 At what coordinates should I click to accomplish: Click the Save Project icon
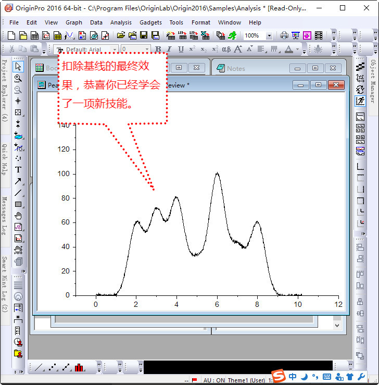144,35
